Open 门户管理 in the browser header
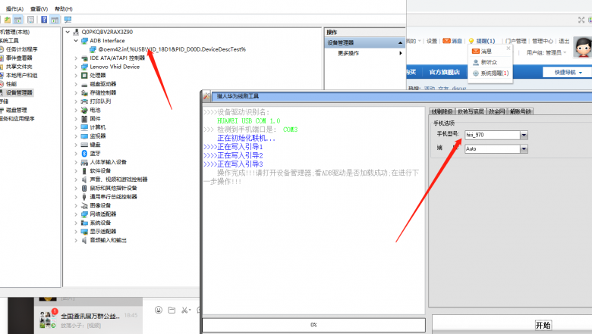This screenshot has height=334, width=592. click(516, 41)
